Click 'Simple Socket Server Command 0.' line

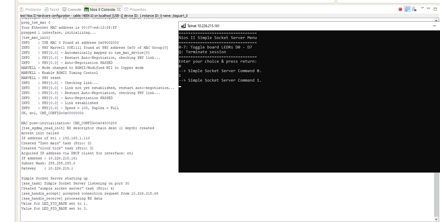click(x=220, y=71)
